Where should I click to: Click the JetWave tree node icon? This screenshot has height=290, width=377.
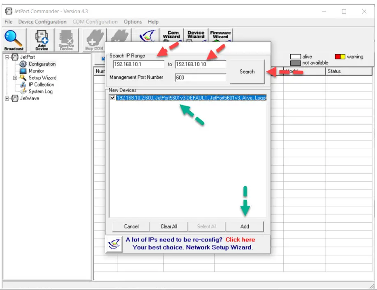point(15,98)
